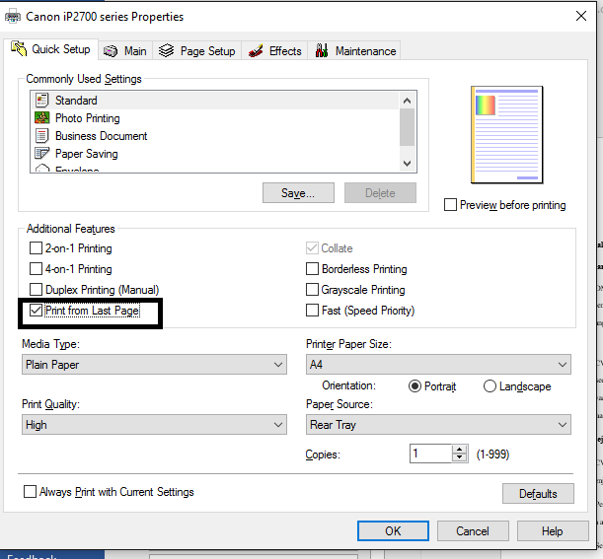The width and height of the screenshot is (603, 559).
Task: Open the Media Type dropdown
Action: (154, 364)
